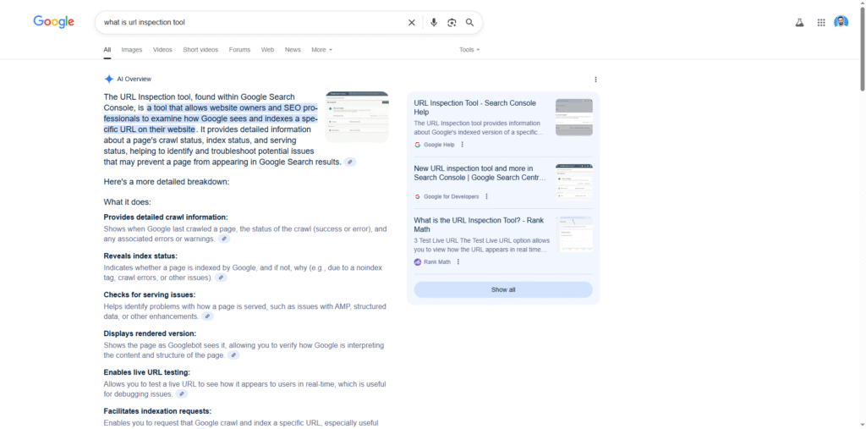
Task: Click the Rank Math favicon
Action: pyautogui.click(x=418, y=262)
